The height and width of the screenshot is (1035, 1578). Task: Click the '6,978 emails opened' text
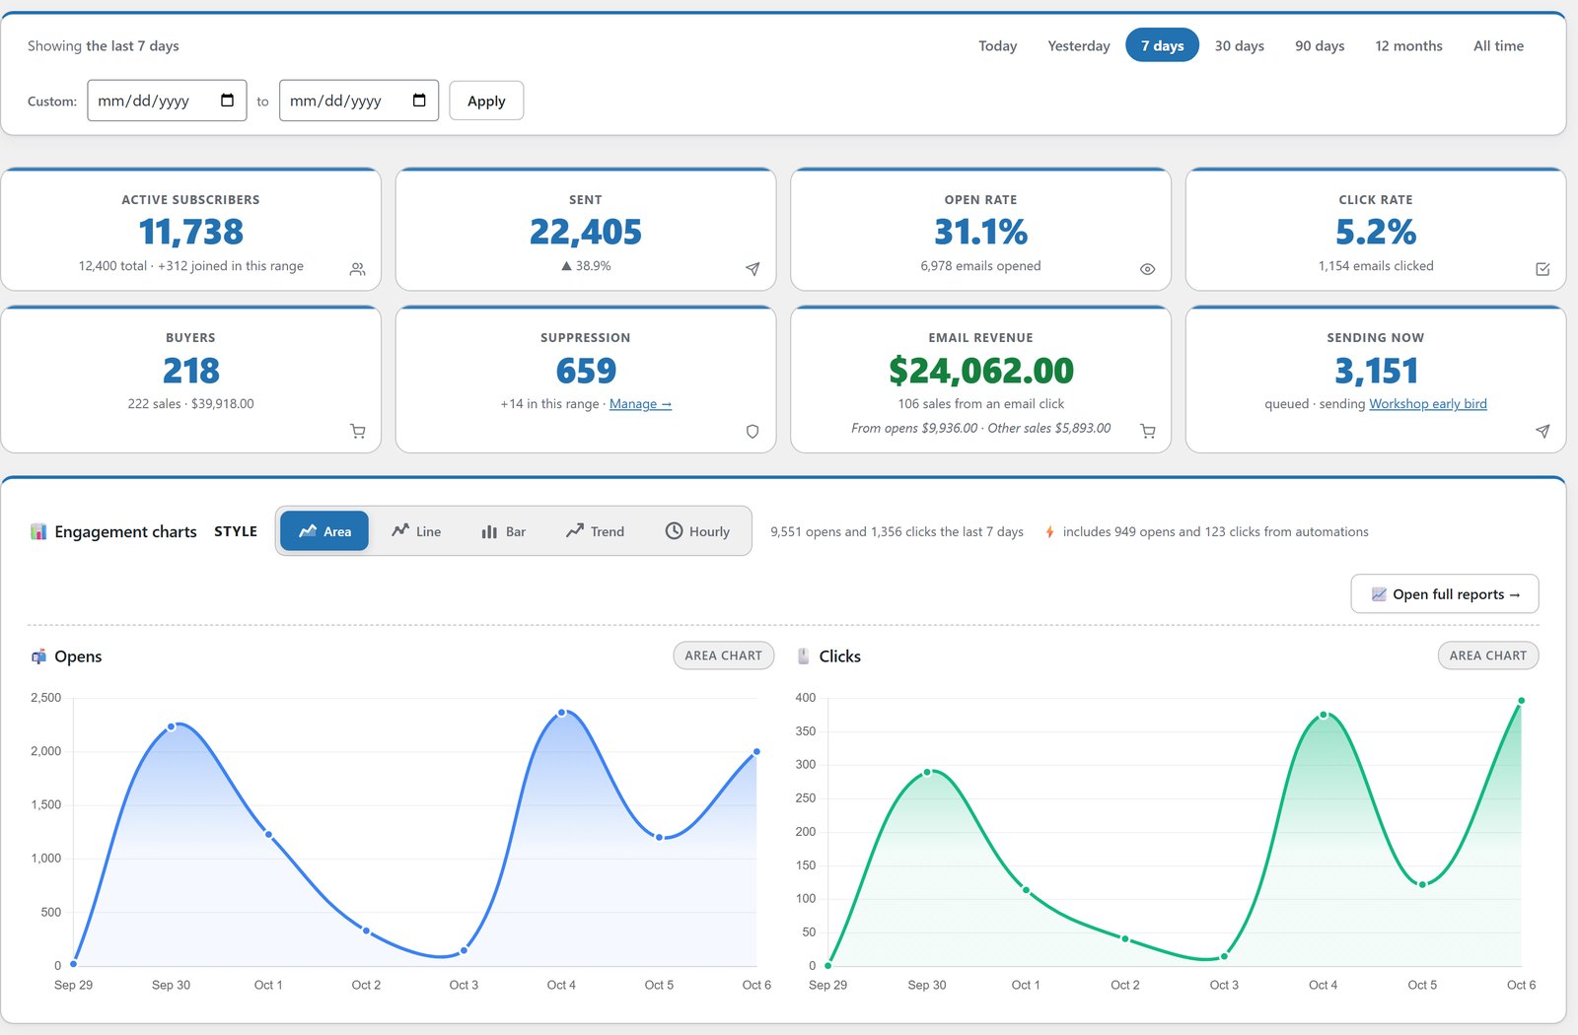[981, 266]
